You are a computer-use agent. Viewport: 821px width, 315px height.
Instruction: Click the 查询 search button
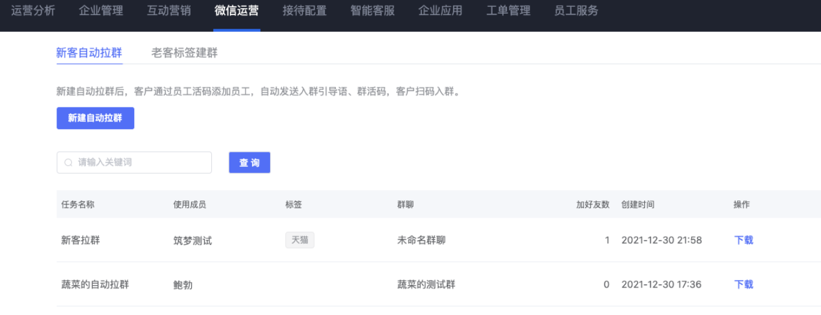click(249, 162)
